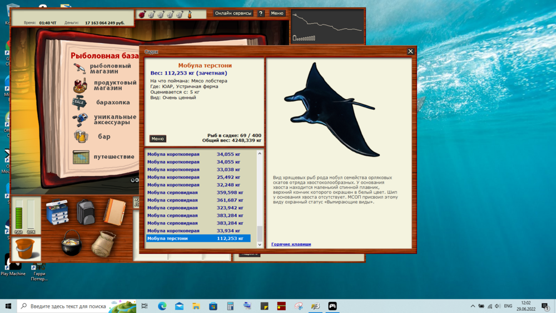
Task: Open Microsoft Store from the taskbar
Action: click(213, 306)
